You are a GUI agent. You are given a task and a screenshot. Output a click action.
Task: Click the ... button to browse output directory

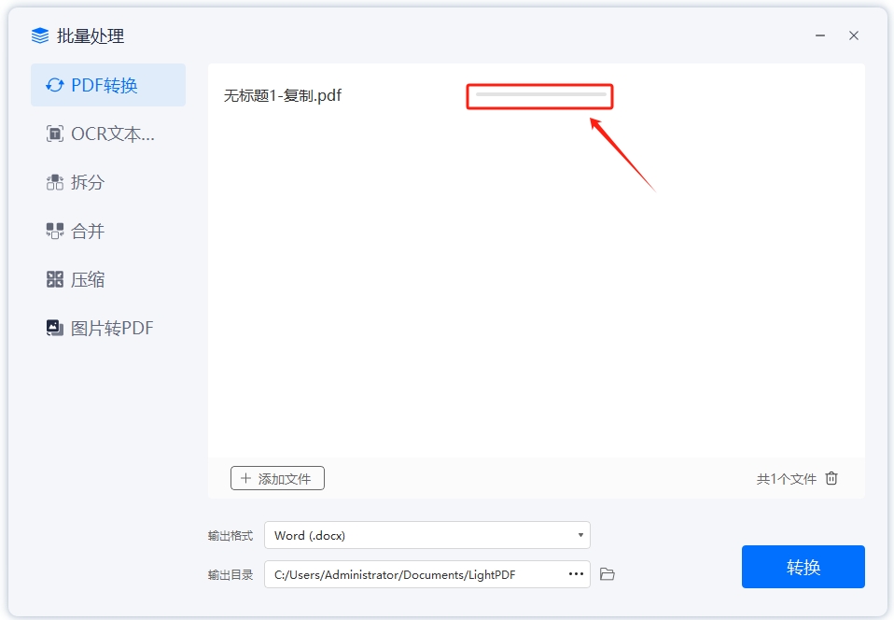pyautogui.click(x=576, y=575)
